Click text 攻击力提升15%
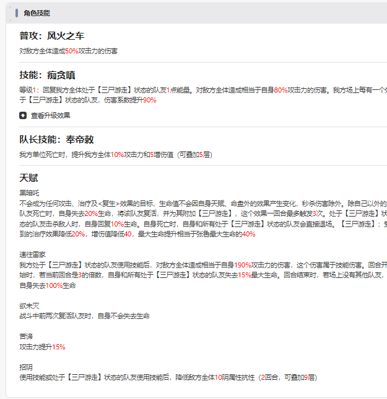Image resolution: width=387 pixels, height=399 pixels. pos(42,347)
